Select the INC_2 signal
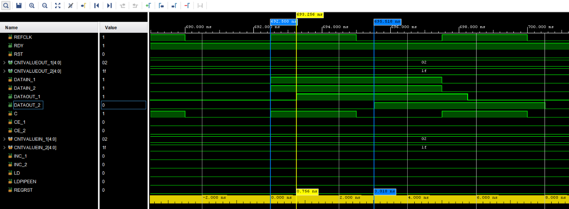Screen dimensions: 569x209 click(x=20, y=164)
